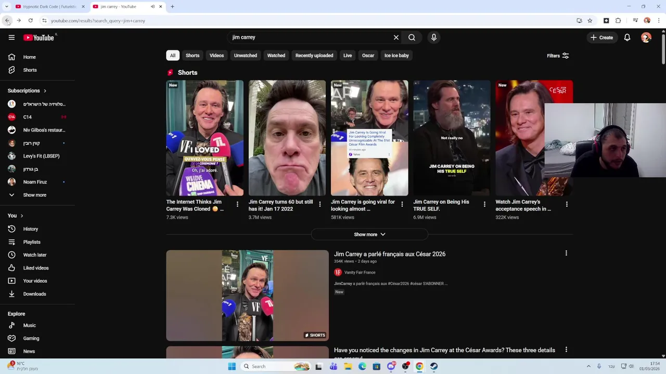
Task: Open the tab search dropdown arrow
Action: pyautogui.click(x=7, y=7)
